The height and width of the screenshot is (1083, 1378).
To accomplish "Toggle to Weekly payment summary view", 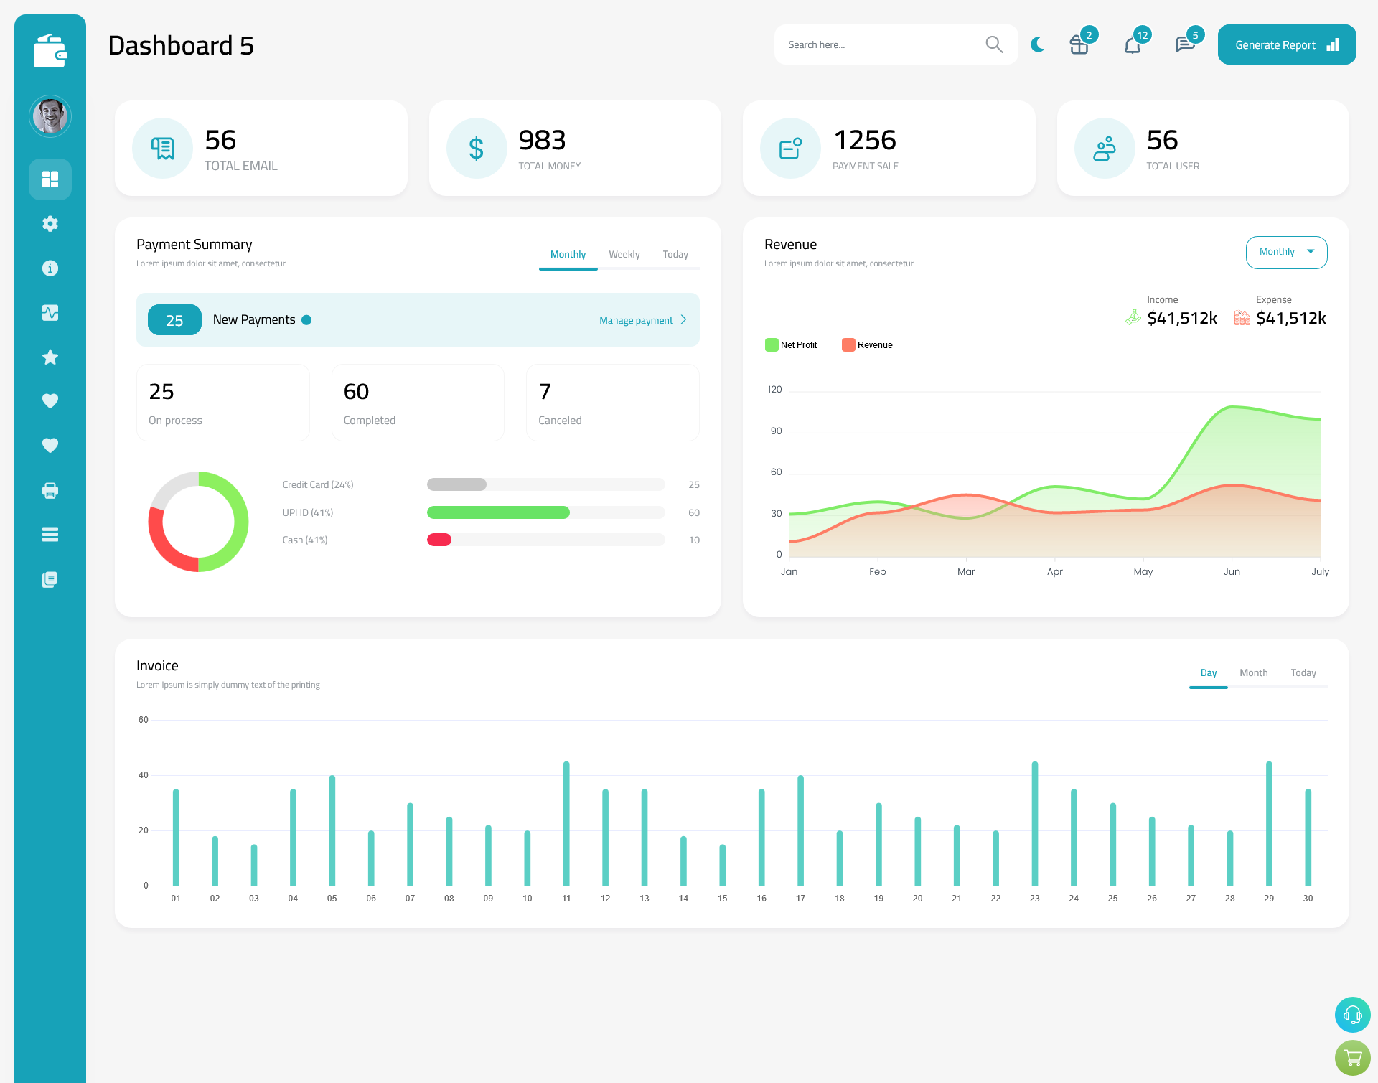I will coord(624,254).
